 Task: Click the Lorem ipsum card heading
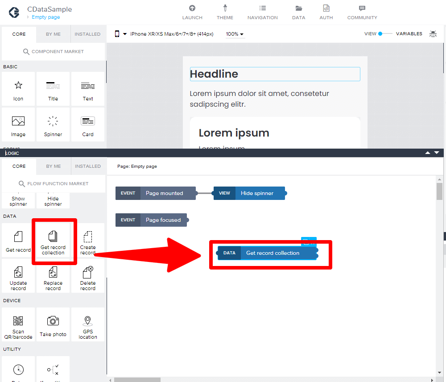(x=234, y=133)
